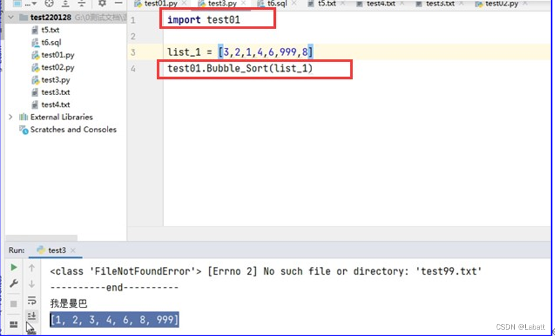Click gutter line number 2

(133, 36)
